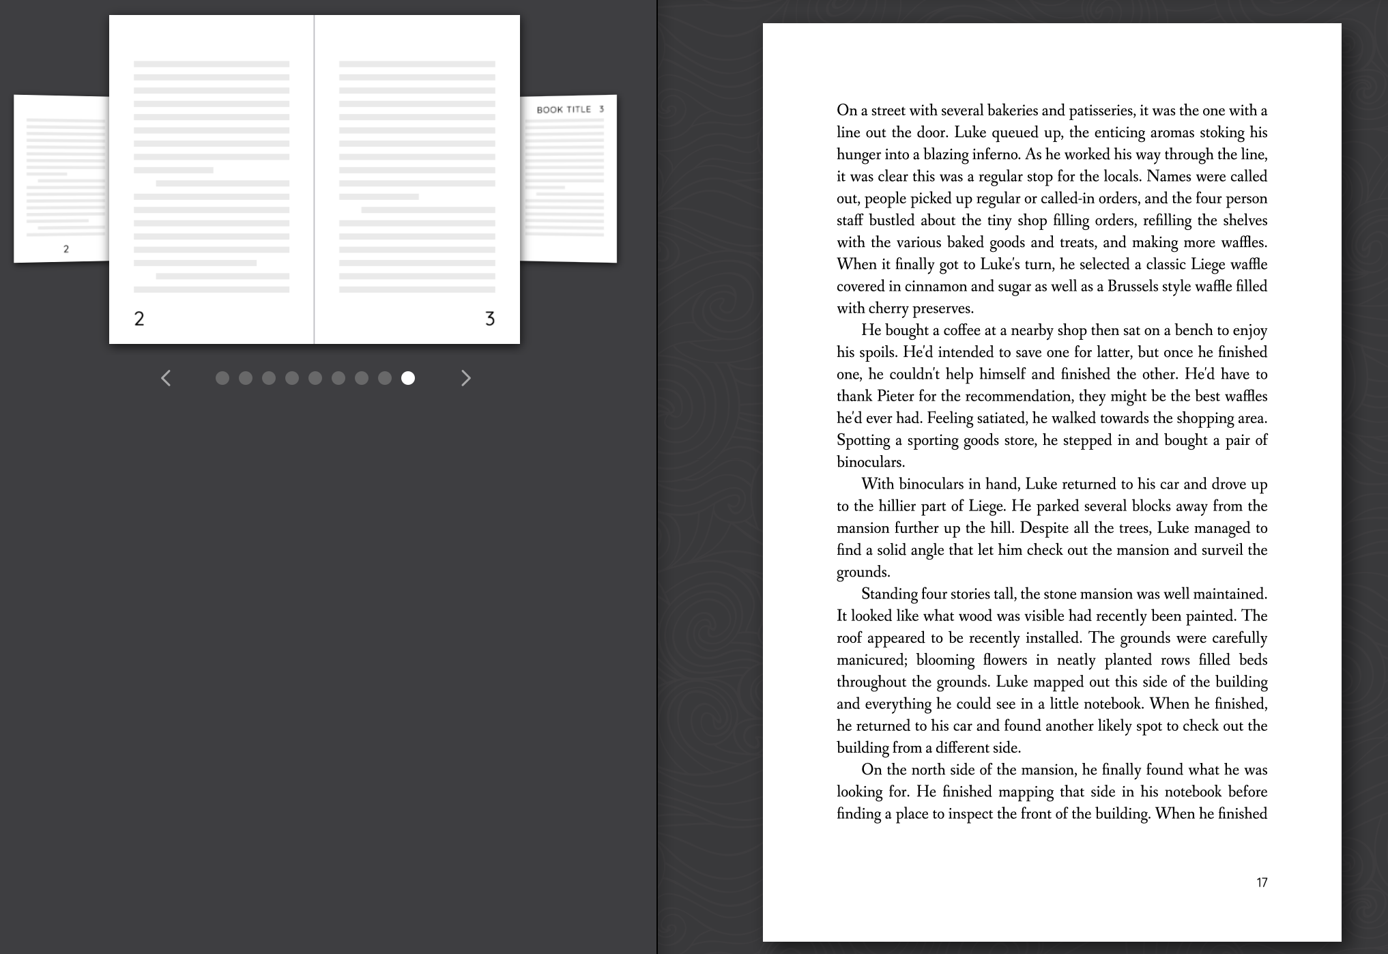Click the previous style left chevron arrow

(x=166, y=378)
